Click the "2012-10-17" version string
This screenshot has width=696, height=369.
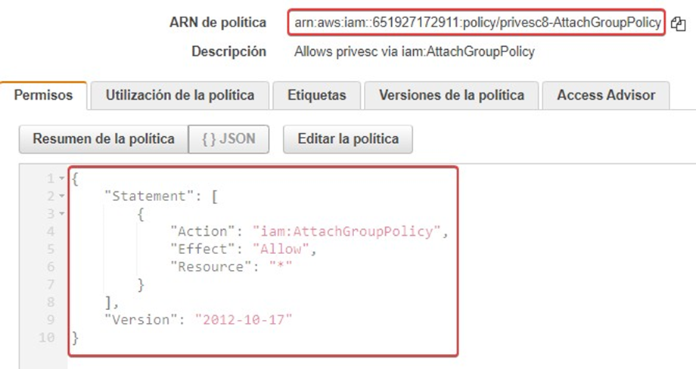click(243, 318)
